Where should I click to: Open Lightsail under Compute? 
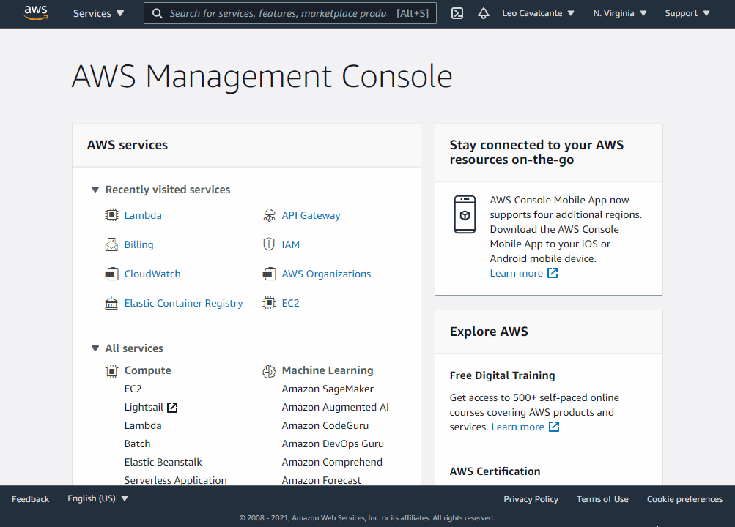point(144,407)
